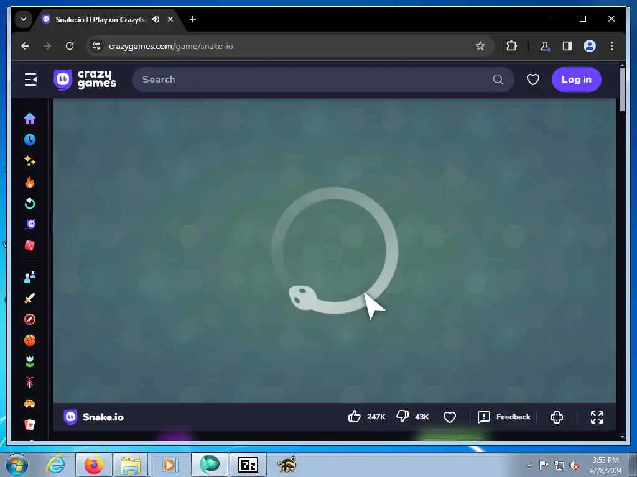The width and height of the screenshot is (637, 477).
Task: Open favorites heart in header
Action: tap(533, 79)
